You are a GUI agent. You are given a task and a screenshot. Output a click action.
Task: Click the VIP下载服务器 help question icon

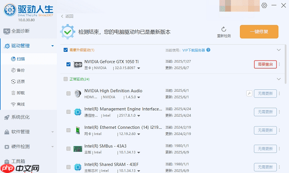point(208,50)
